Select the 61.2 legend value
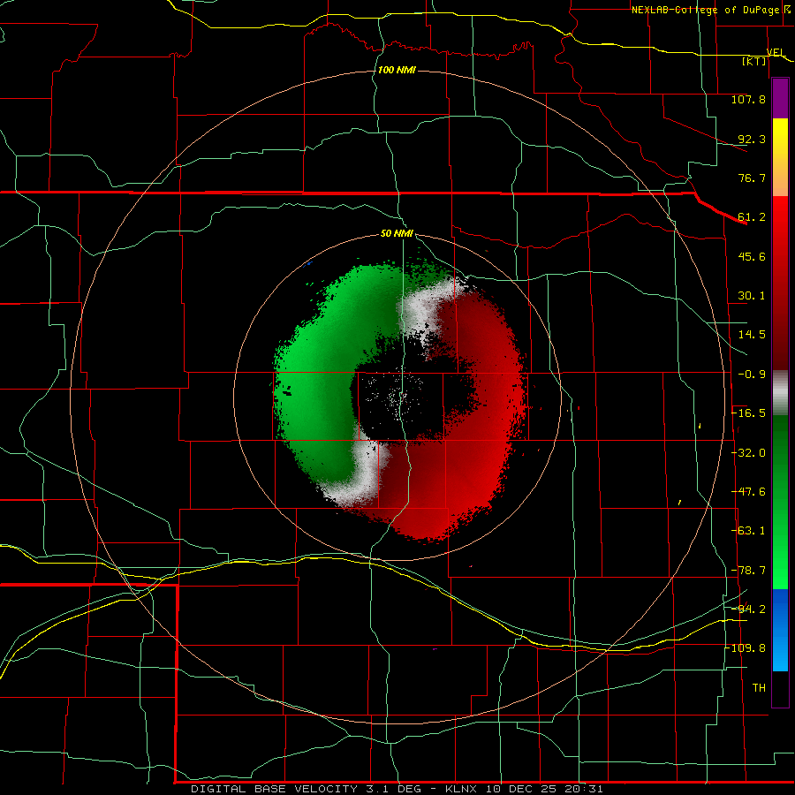 pyautogui.click(x=752, y=217)
